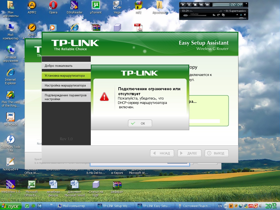Click OK in the connection warning dialog
This screenshot has width=280, height=210.
pyautogui.click(x=140, y=123)
